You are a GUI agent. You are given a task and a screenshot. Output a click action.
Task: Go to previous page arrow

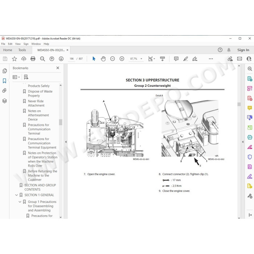pos(52,59)
